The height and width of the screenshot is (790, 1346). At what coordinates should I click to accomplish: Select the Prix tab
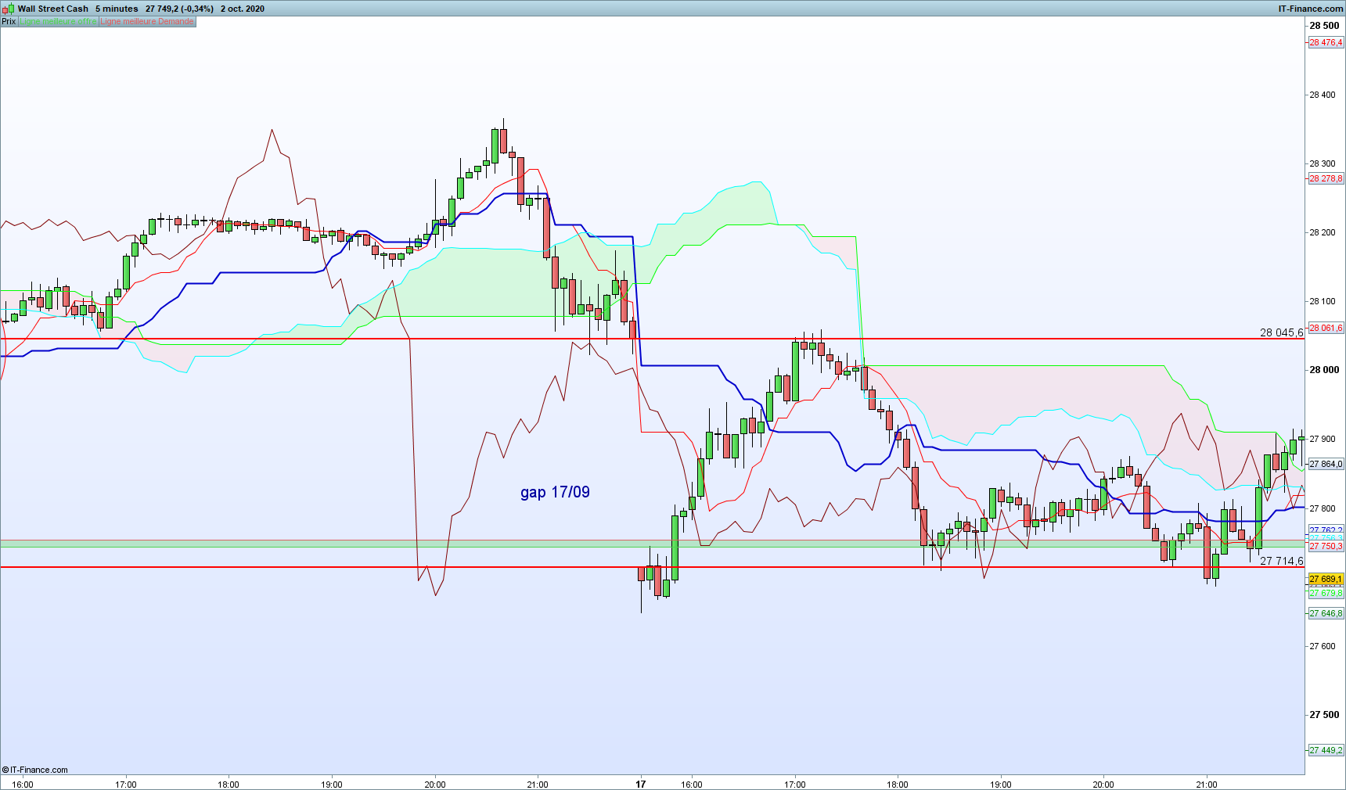click(9, 21)
